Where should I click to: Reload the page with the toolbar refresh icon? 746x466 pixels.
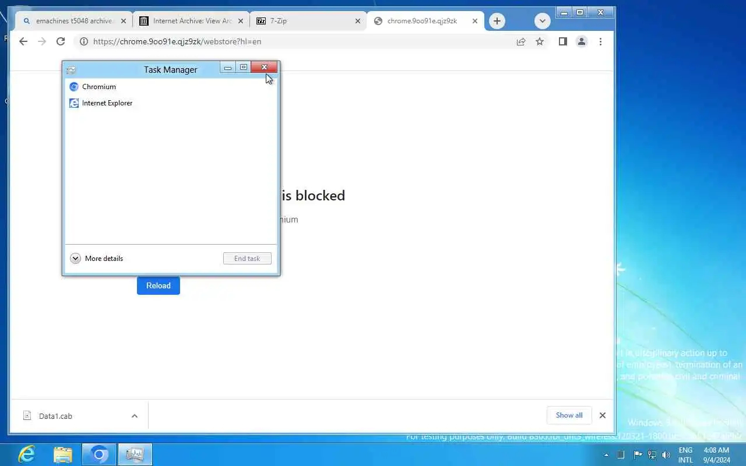[61, 41]
